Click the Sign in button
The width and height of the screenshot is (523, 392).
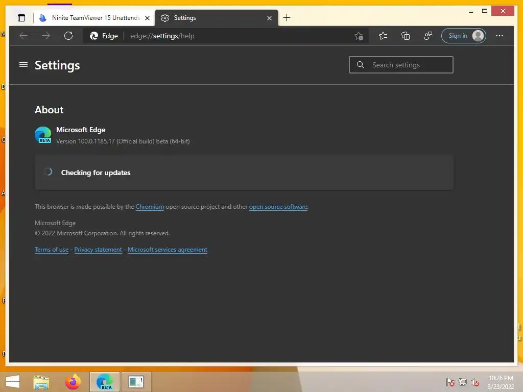click(464, 36)
